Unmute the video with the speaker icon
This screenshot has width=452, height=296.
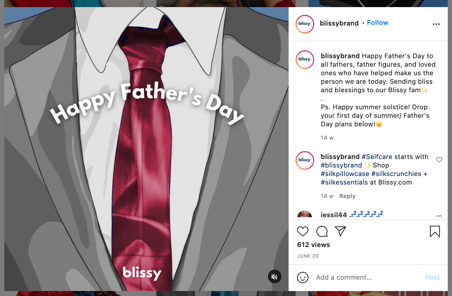click(x=274, y=276)
